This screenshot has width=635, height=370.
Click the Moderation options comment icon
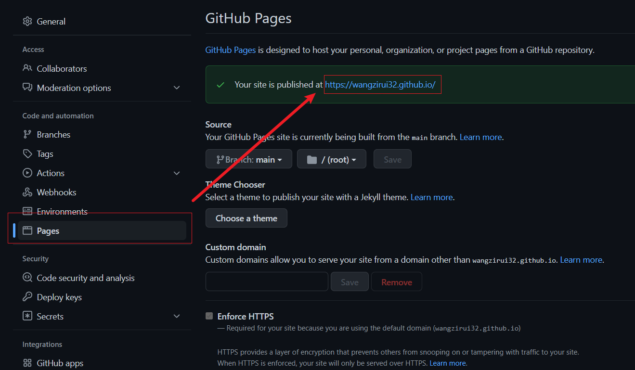[27, 88]
